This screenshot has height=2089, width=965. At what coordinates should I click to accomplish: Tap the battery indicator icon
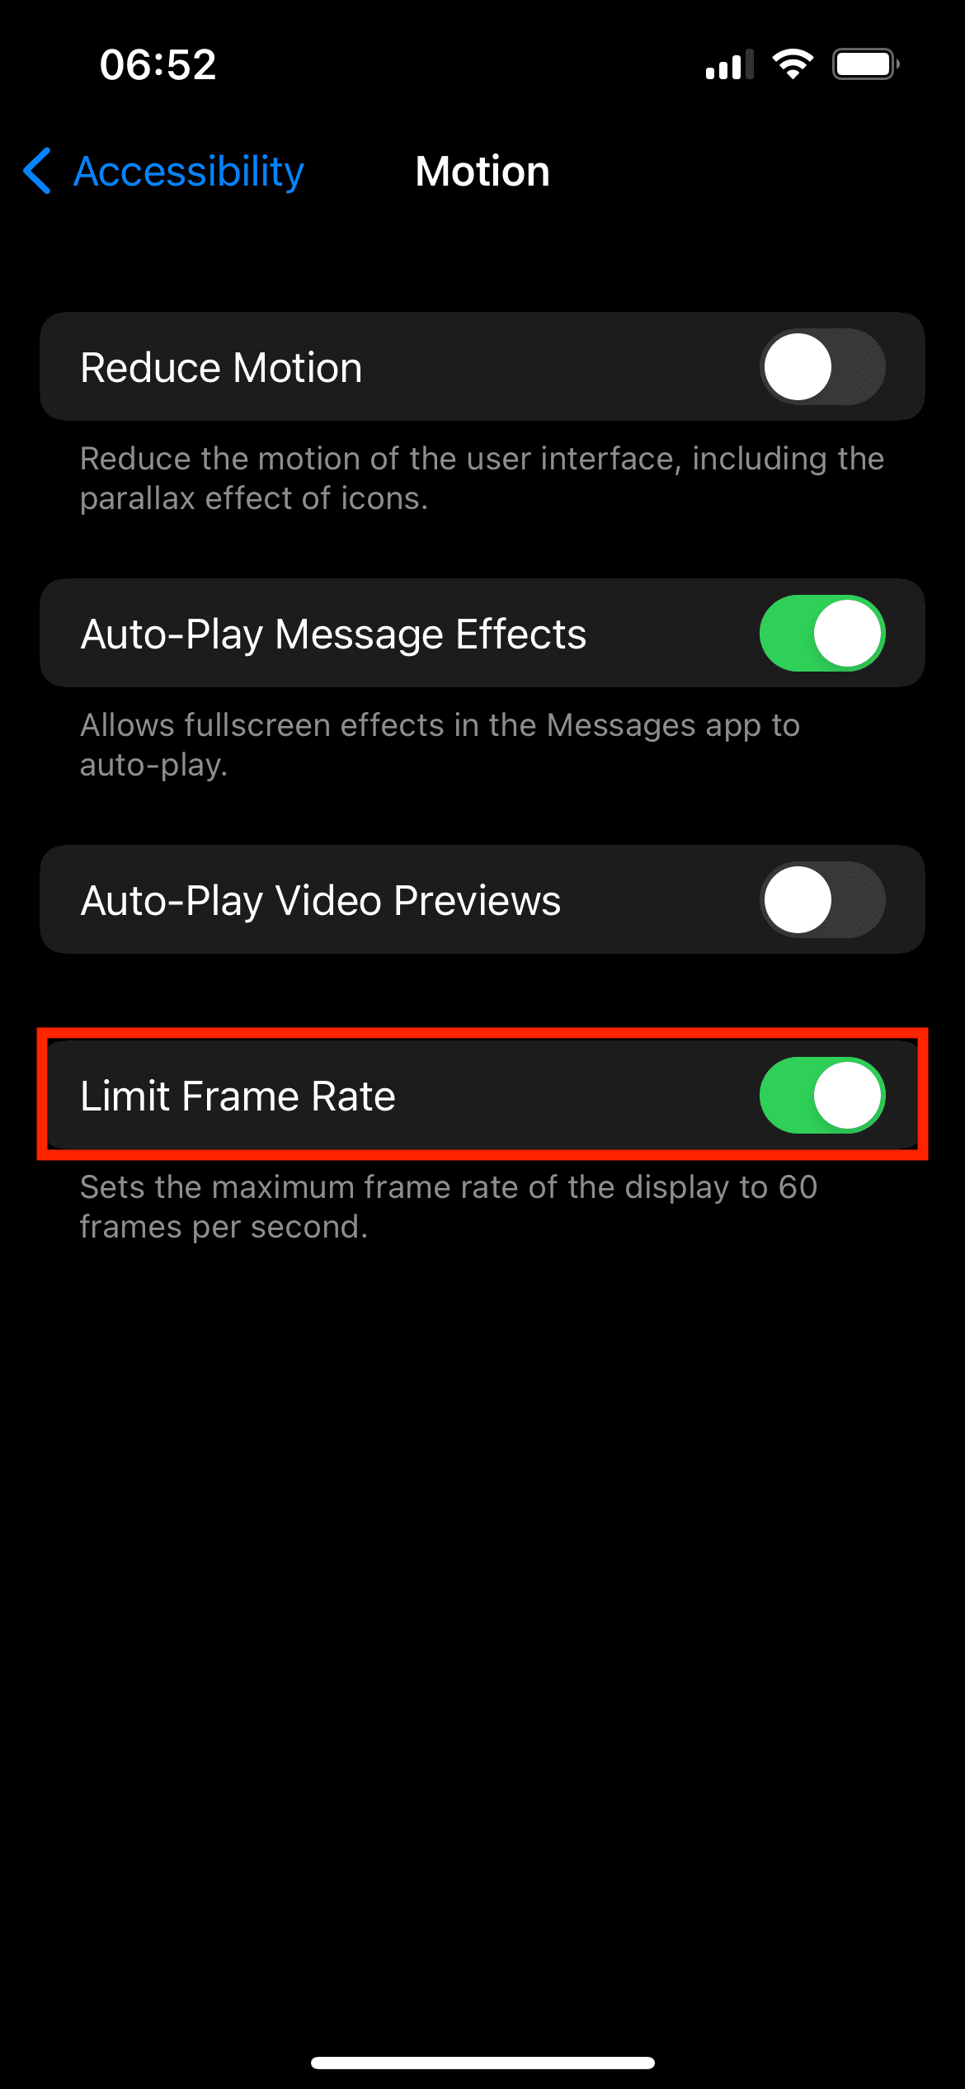point(865,64)
